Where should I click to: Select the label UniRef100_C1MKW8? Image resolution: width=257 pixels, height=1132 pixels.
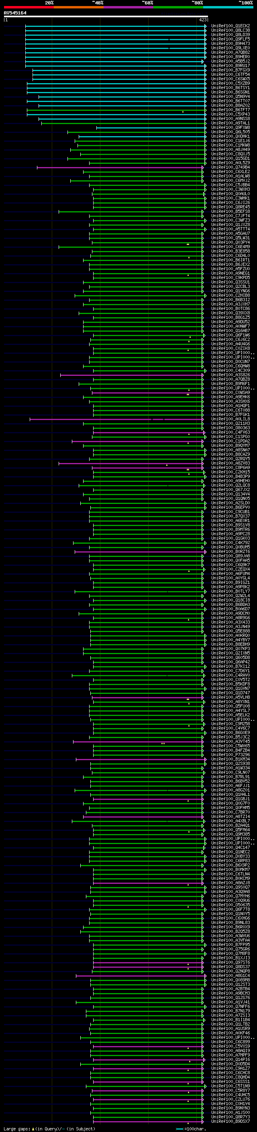pyautogui.click(x=230, y=145)
